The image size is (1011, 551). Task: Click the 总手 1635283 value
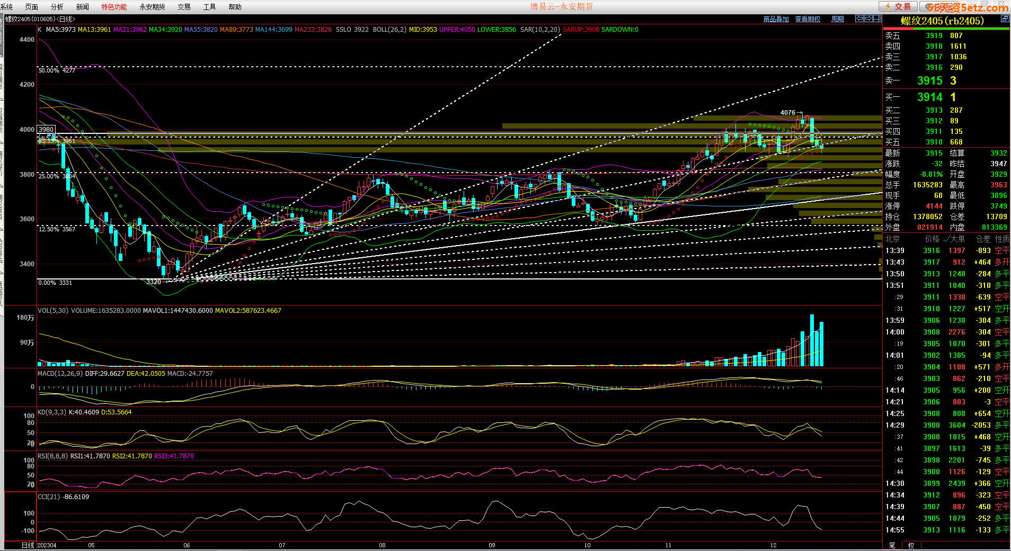tap(927, 185)
